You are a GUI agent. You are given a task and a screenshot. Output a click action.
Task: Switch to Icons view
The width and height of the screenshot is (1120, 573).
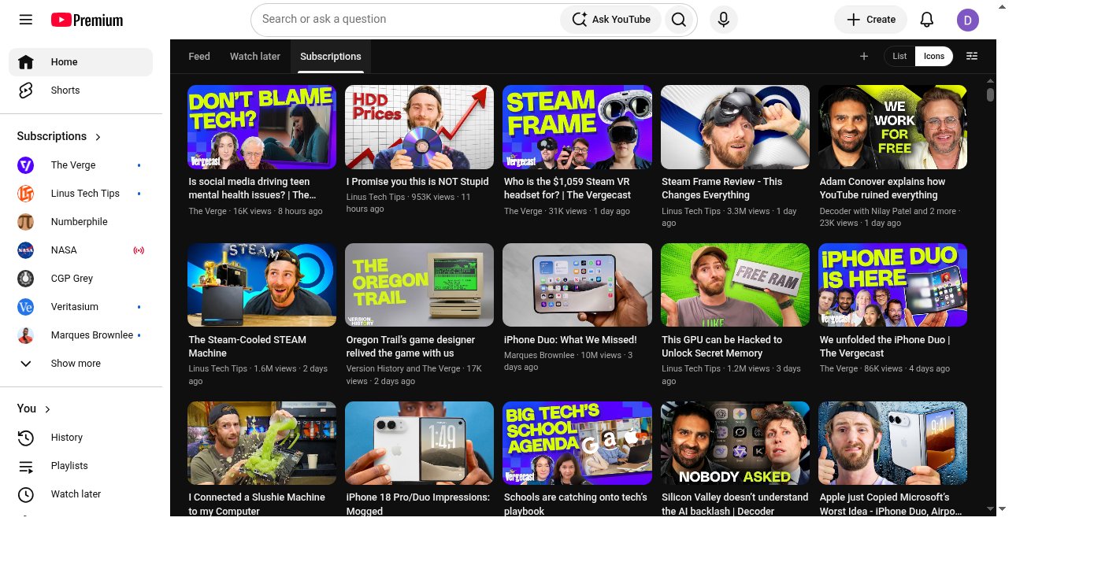click(934, 57)
